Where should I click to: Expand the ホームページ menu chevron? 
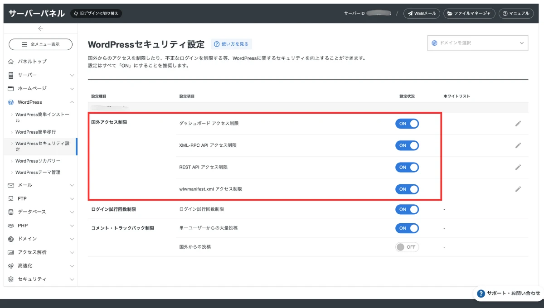(x=72, y=89)
